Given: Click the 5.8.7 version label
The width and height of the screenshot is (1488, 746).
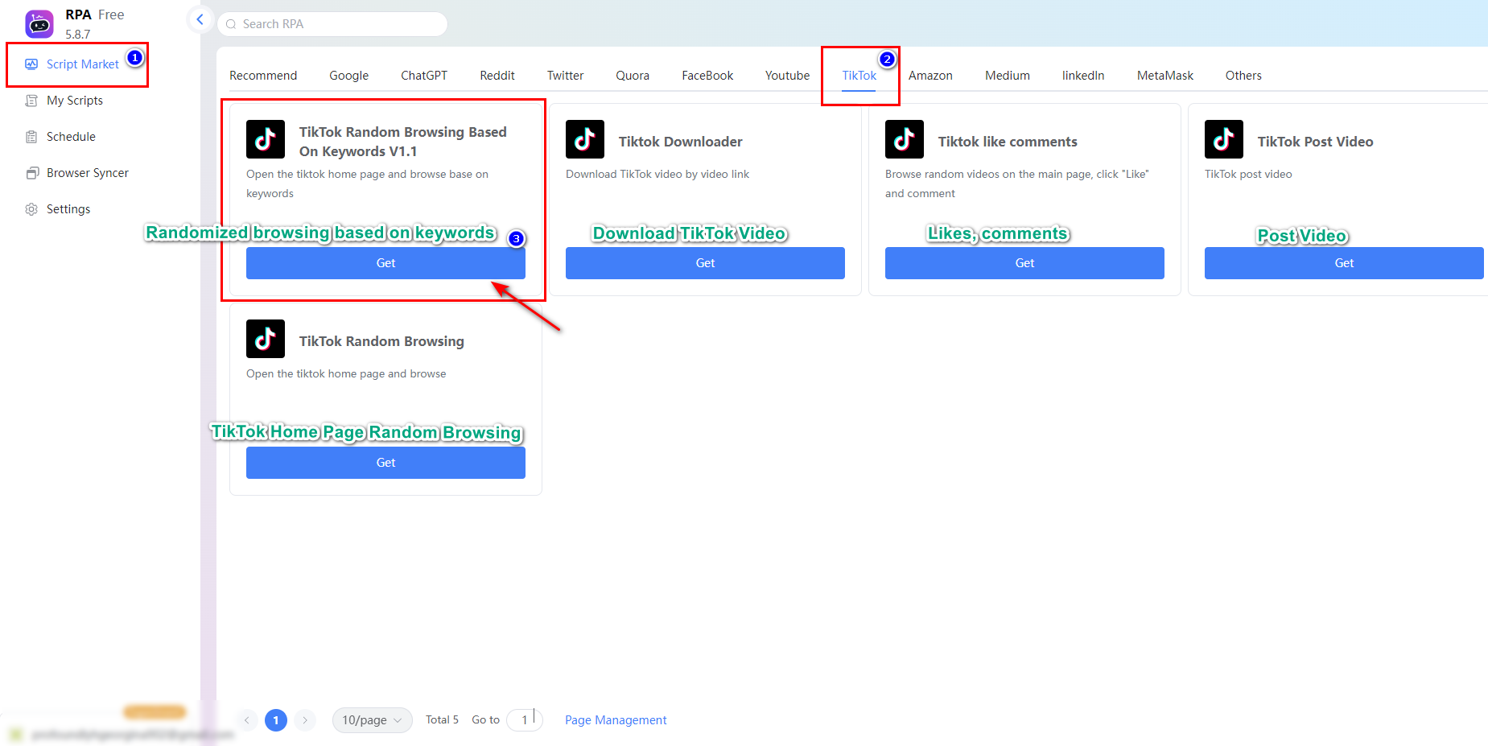Looking at the screenshot, I should tap(78, 35).
